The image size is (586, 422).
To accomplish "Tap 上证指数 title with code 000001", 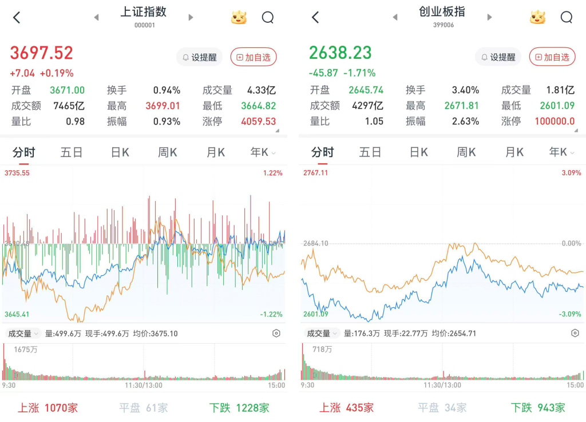I will (144, 17).
